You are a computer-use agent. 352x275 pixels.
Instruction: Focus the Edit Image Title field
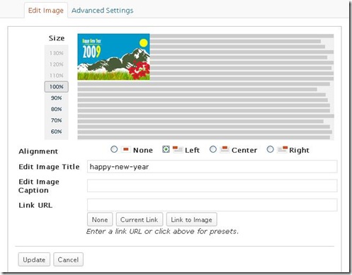[212, 167]
